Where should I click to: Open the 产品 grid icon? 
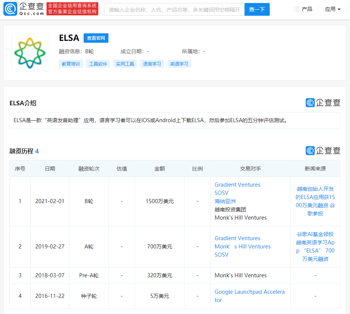click(296, 9)
